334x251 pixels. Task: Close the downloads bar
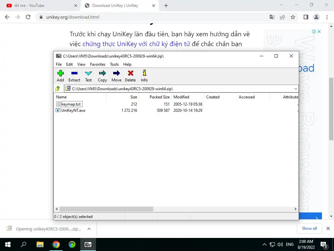[x=328, y=228]
